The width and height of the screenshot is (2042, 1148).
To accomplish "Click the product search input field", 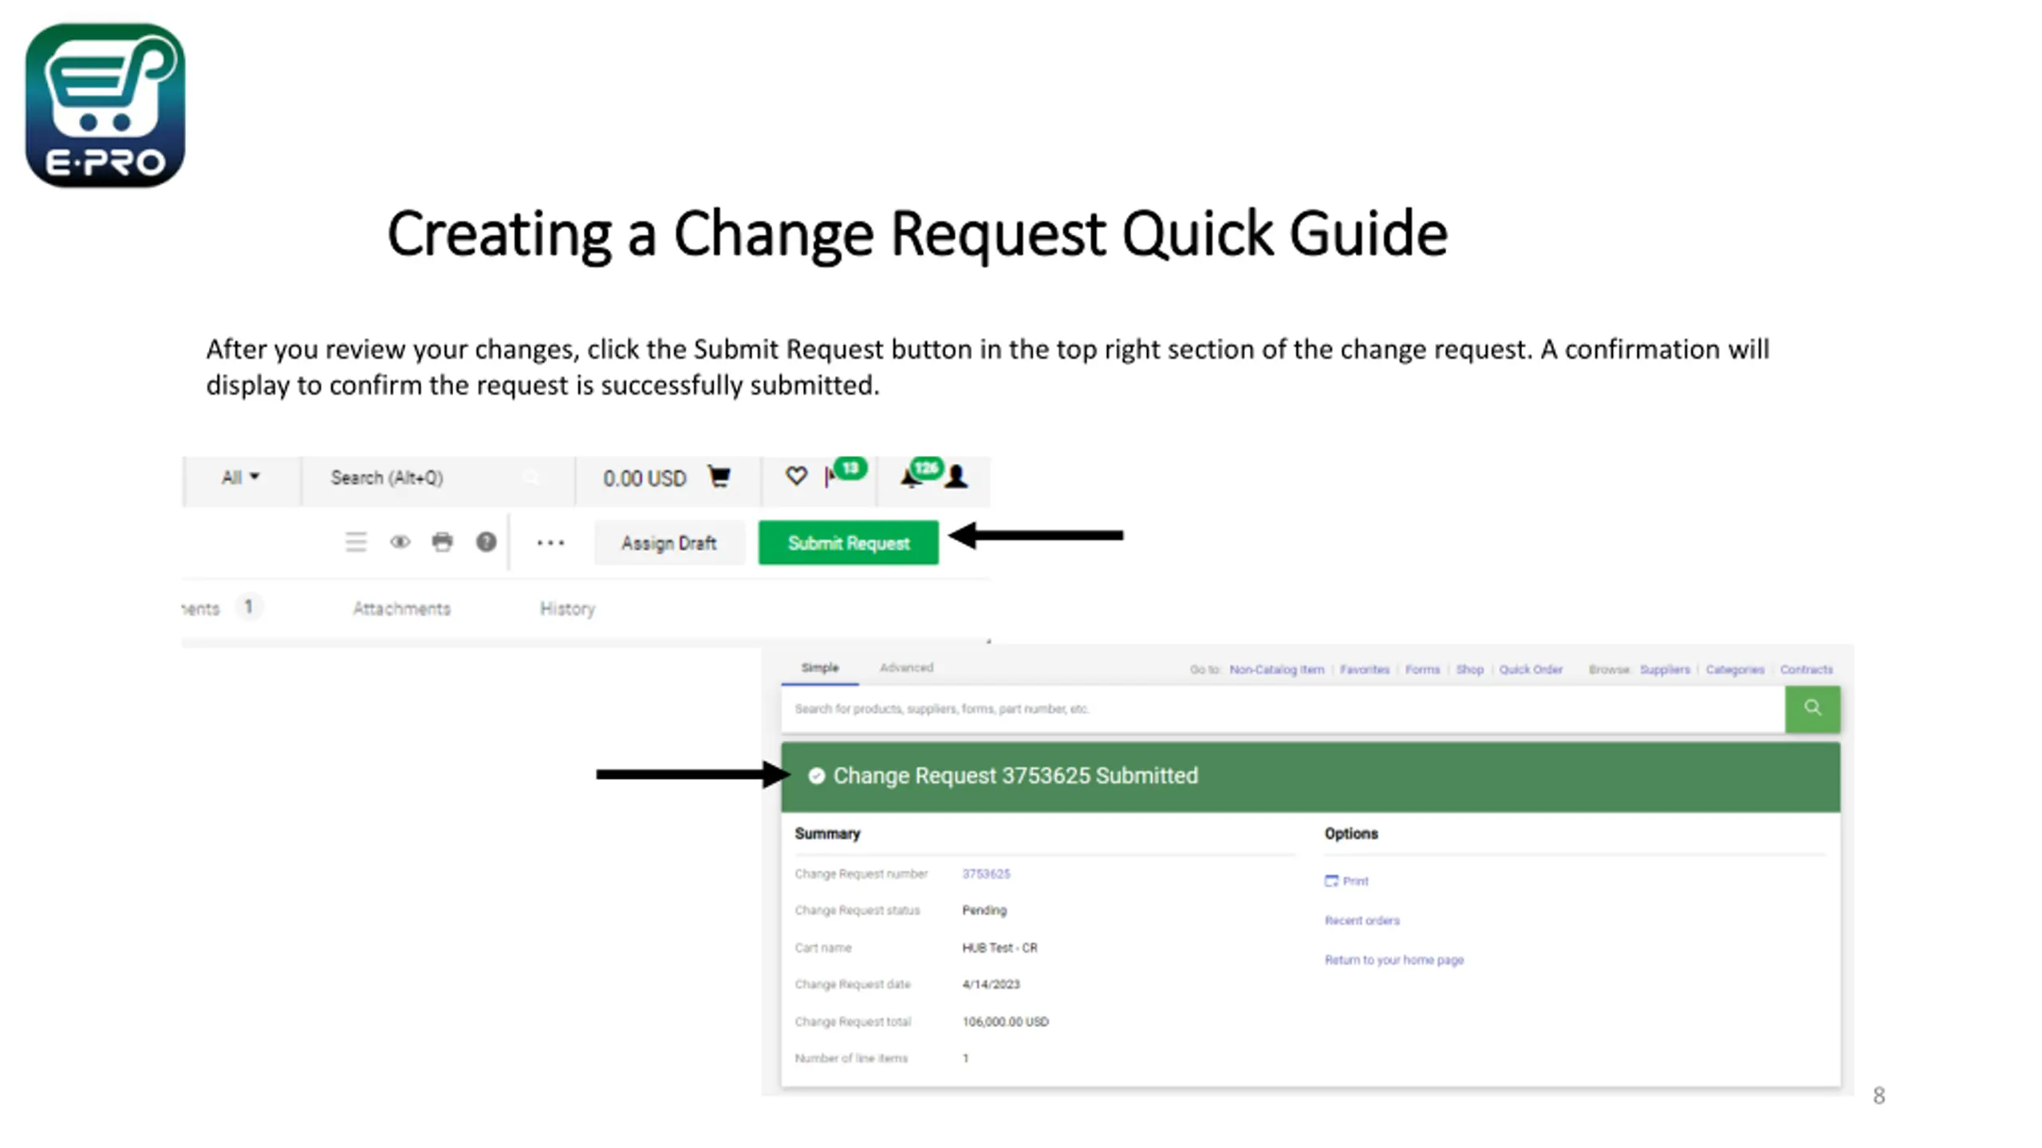I will pos(1283,709).
